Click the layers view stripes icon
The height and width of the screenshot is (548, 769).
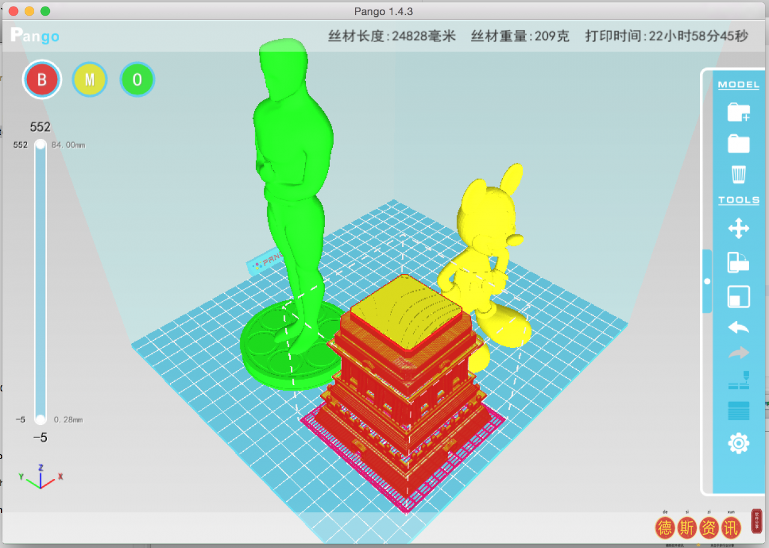pos(738,411)
